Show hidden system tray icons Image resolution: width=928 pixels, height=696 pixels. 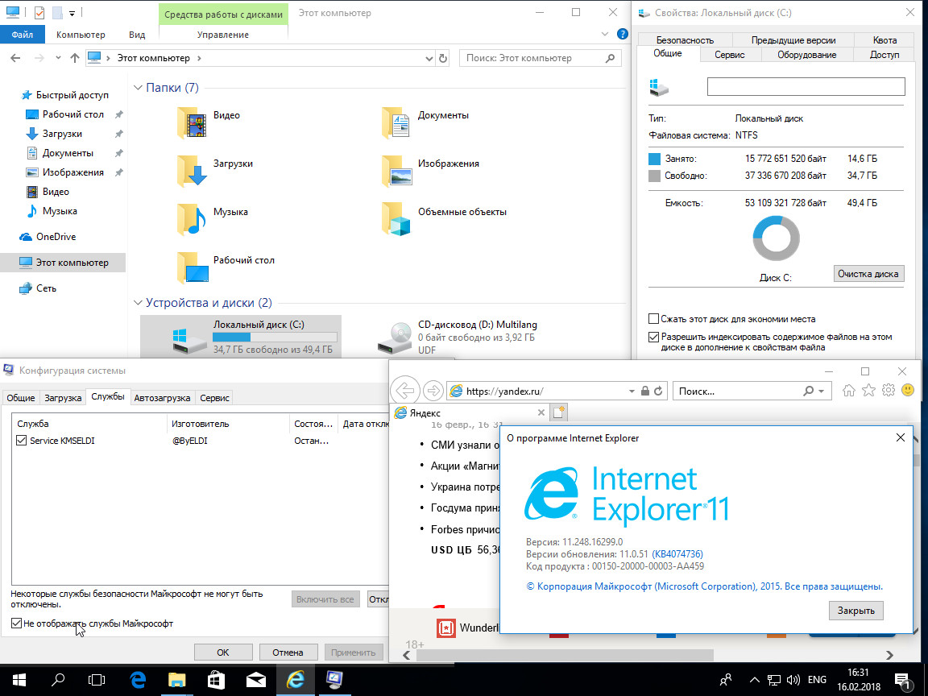coord(755,680)
